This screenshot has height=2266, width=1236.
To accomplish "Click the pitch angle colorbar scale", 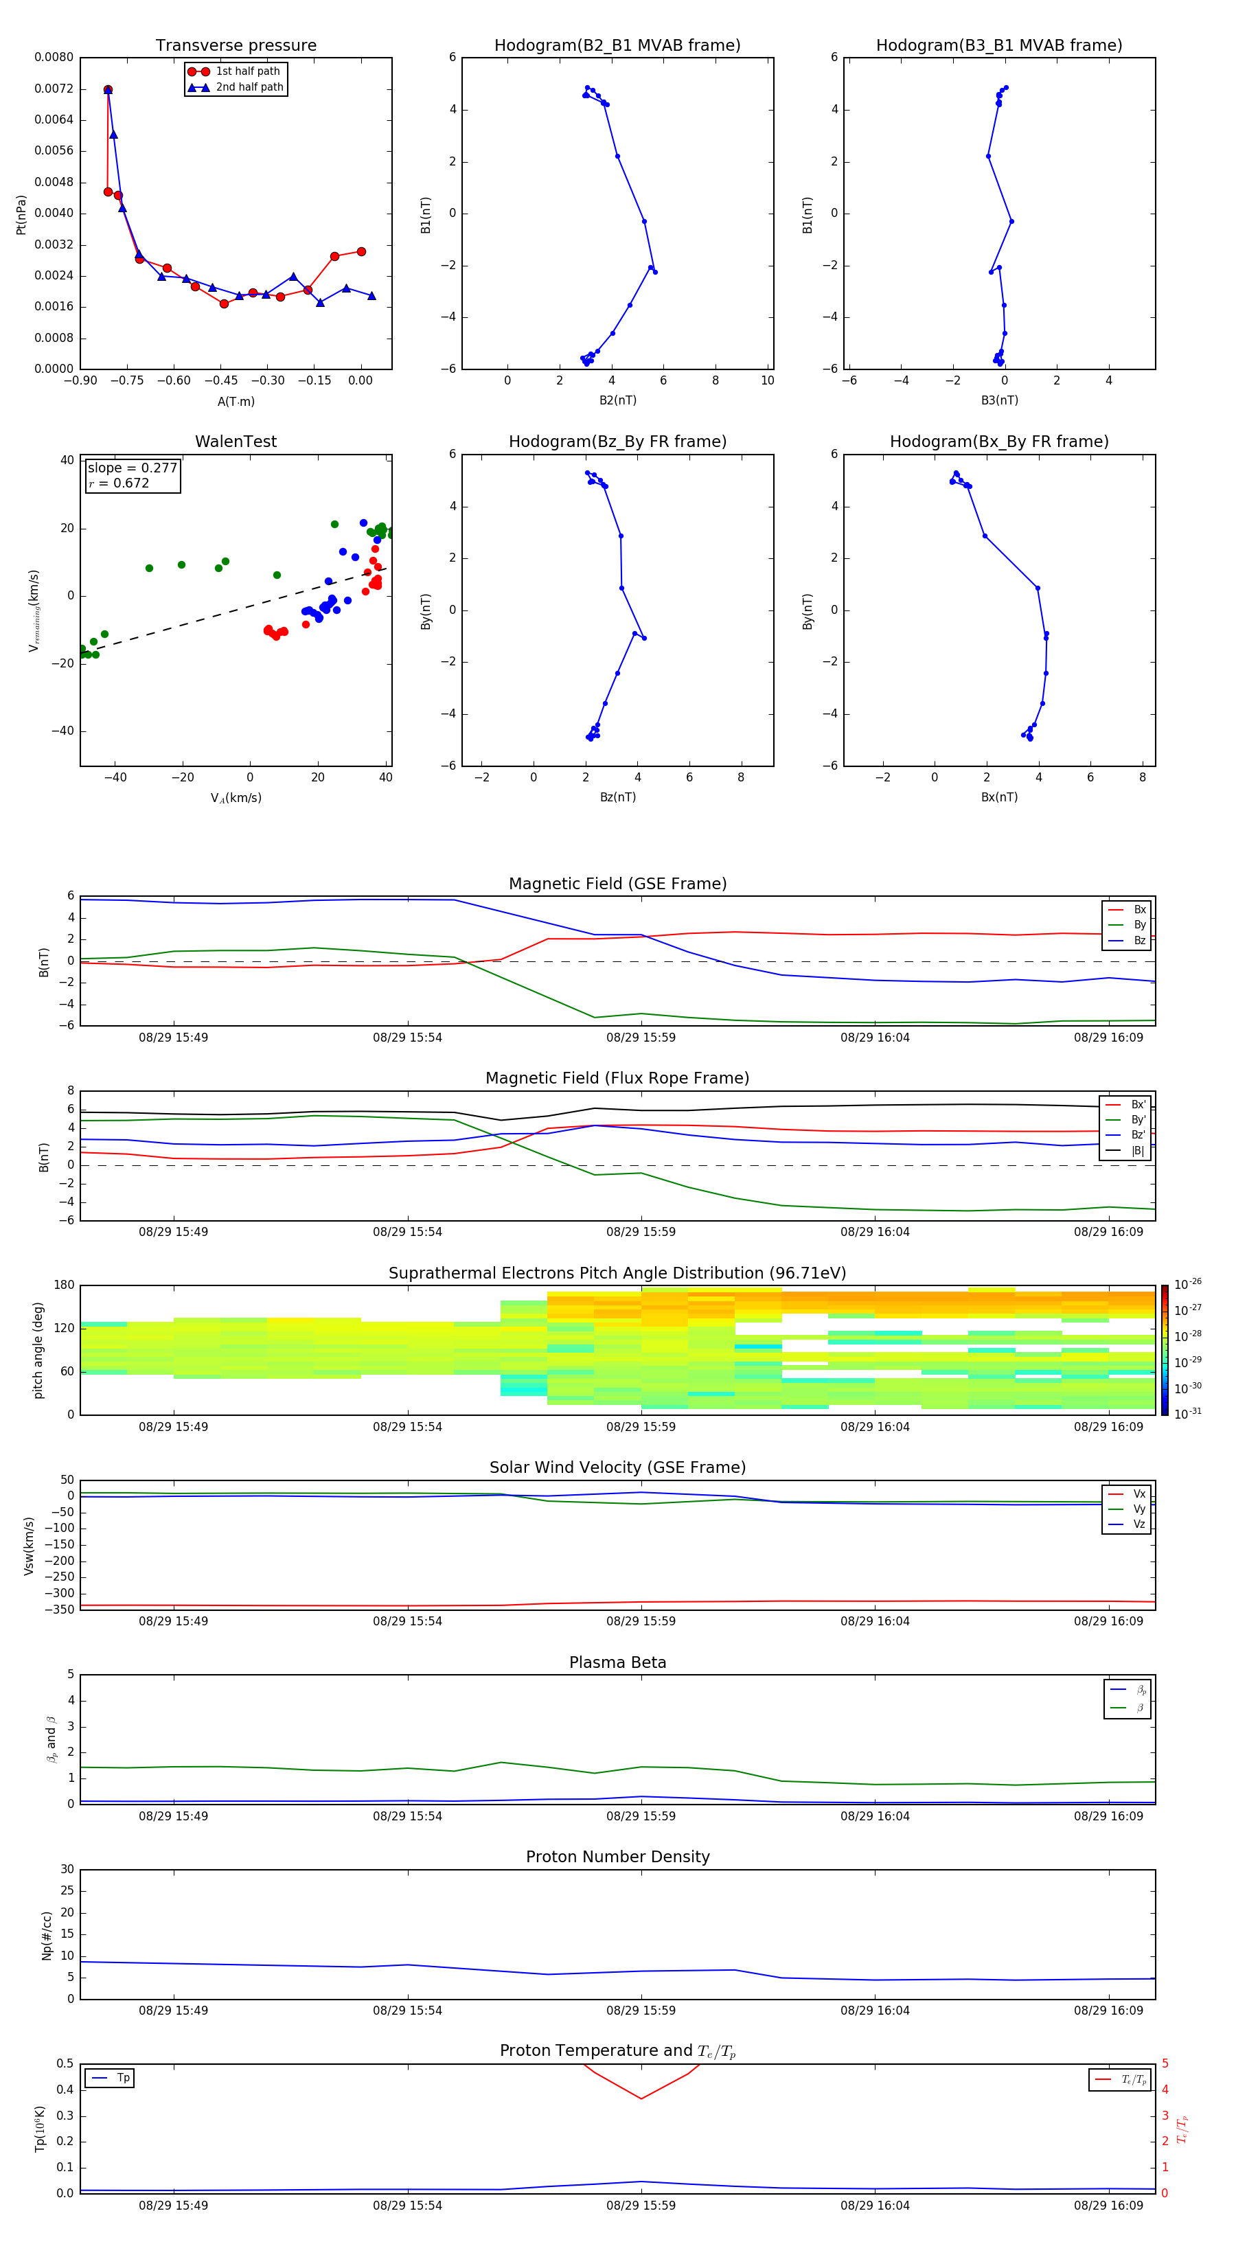I will [1165, 1350].
